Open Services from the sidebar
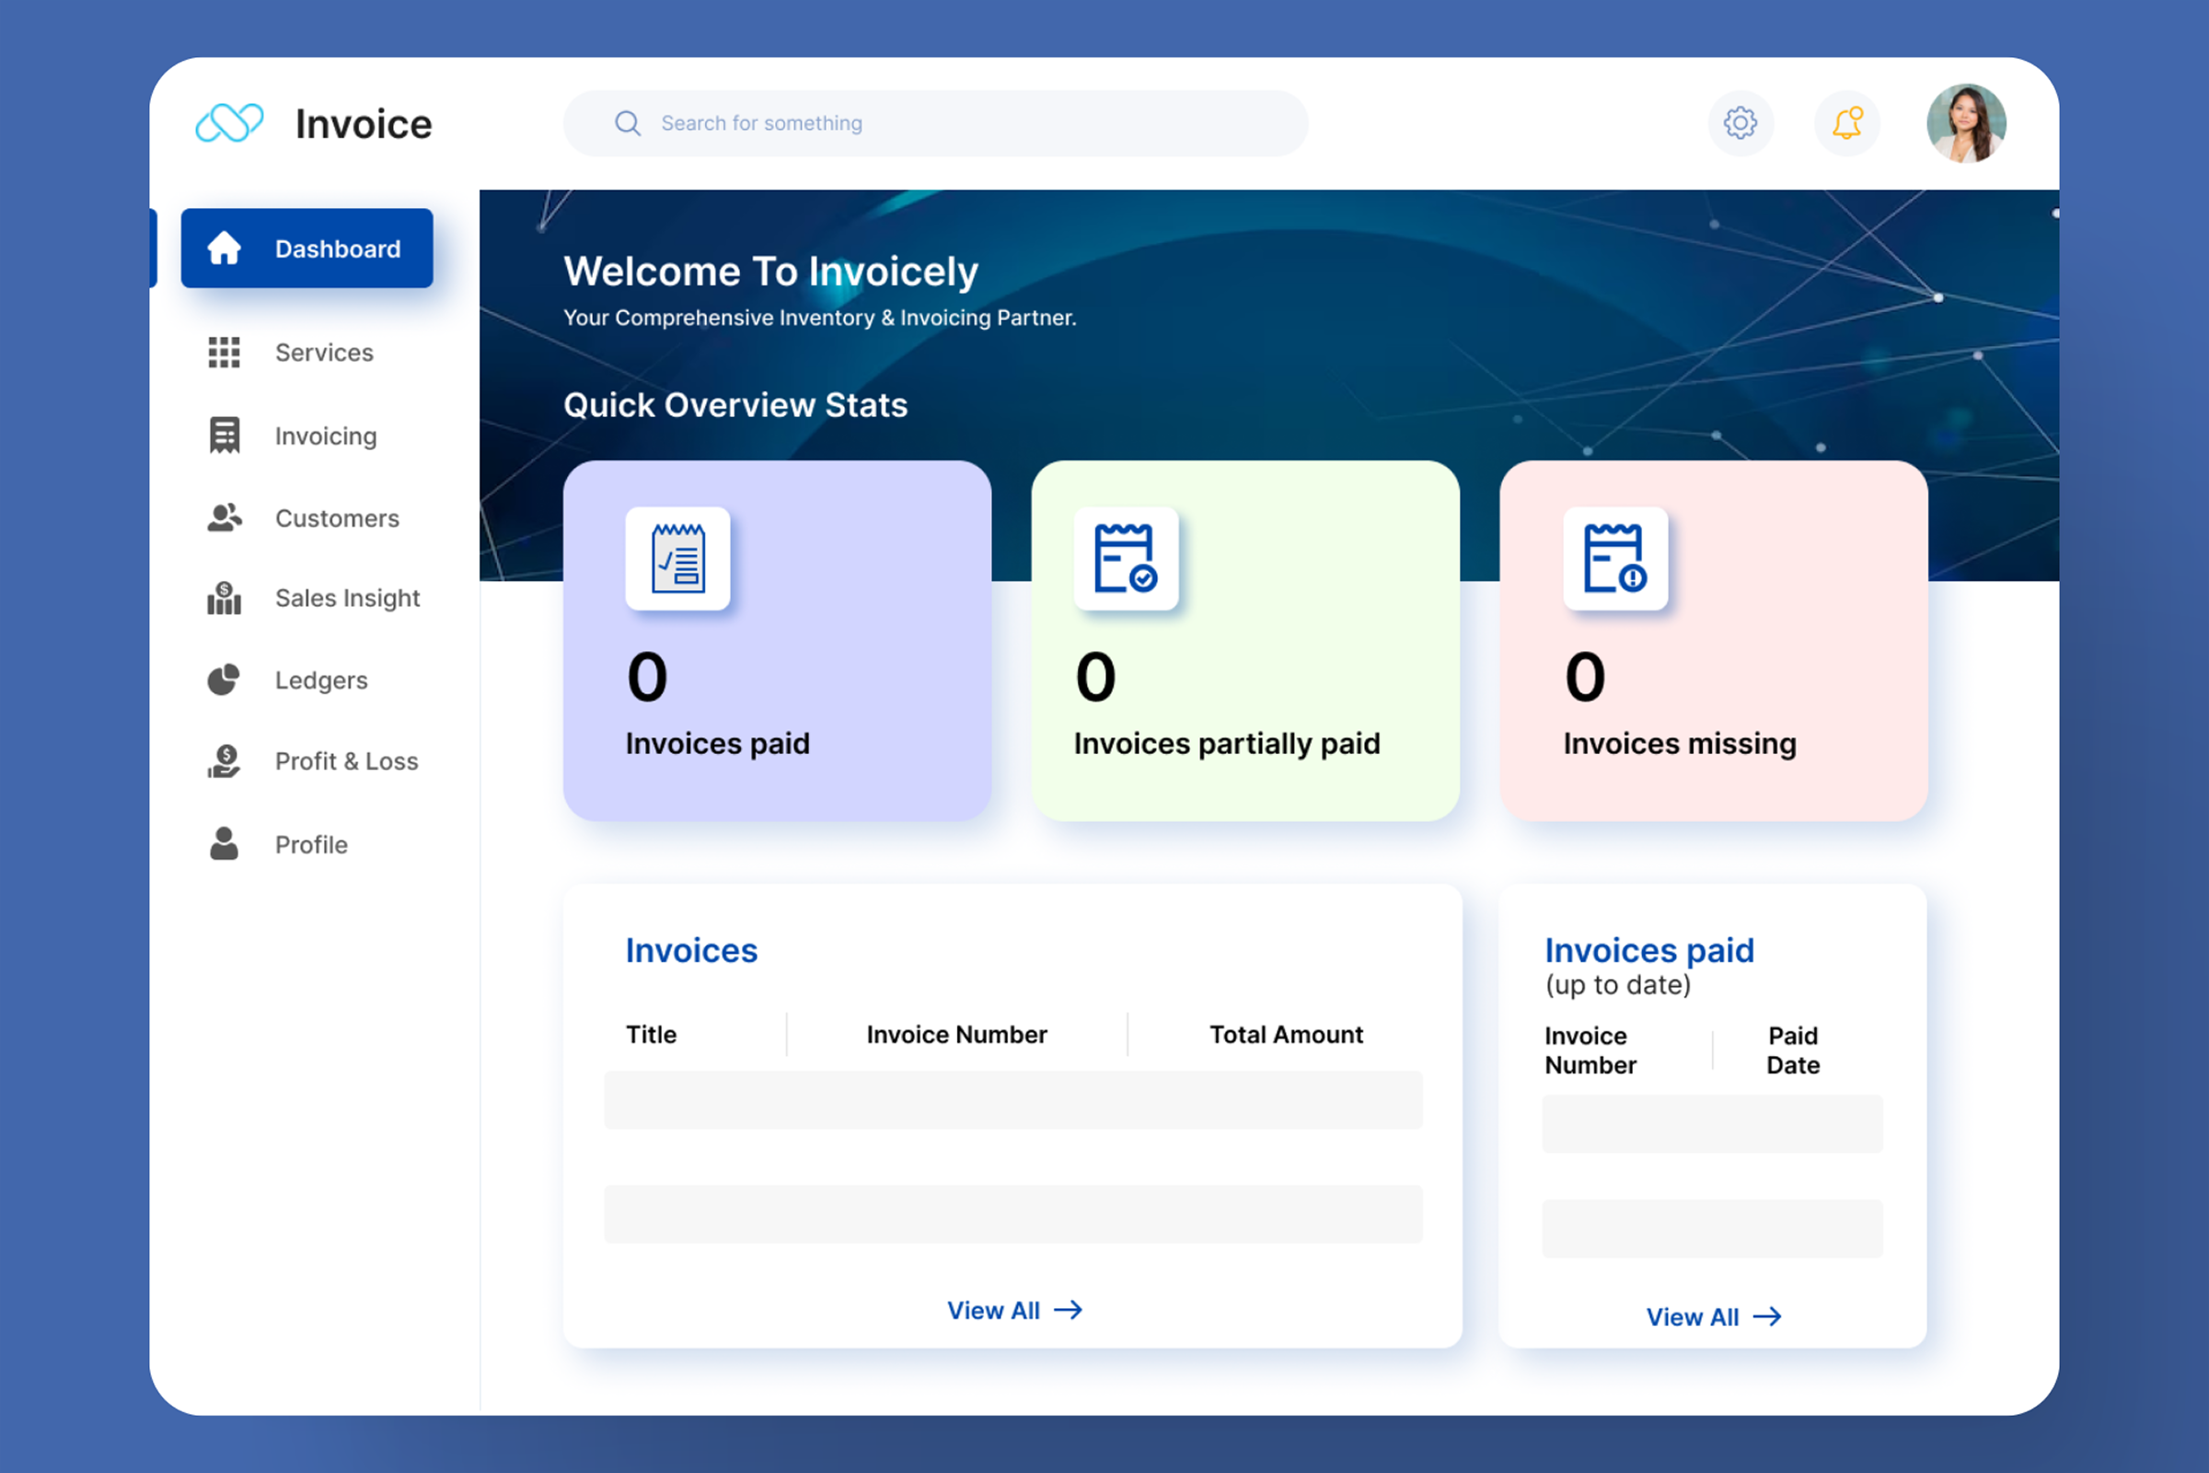This screenshot has width=2209, height=1473. tap(323, 353)
